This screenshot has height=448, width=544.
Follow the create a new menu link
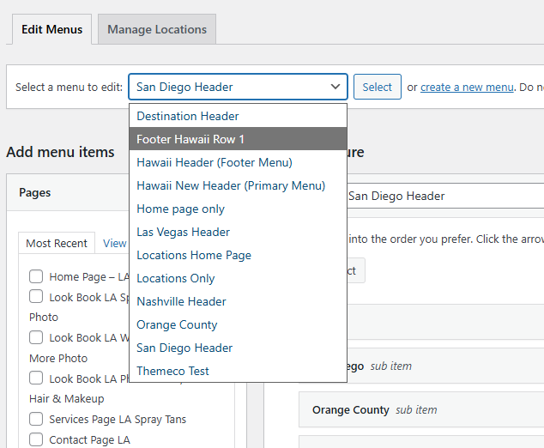click(x=467, y=87)
